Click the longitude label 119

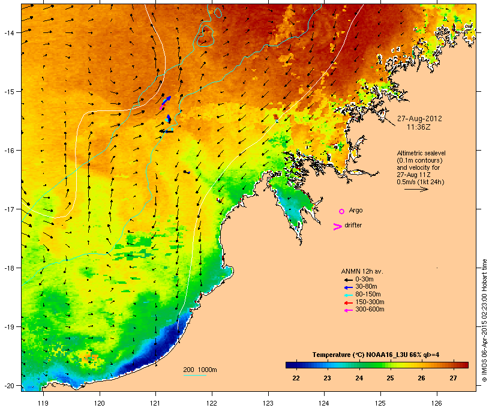tap(43, 403)
